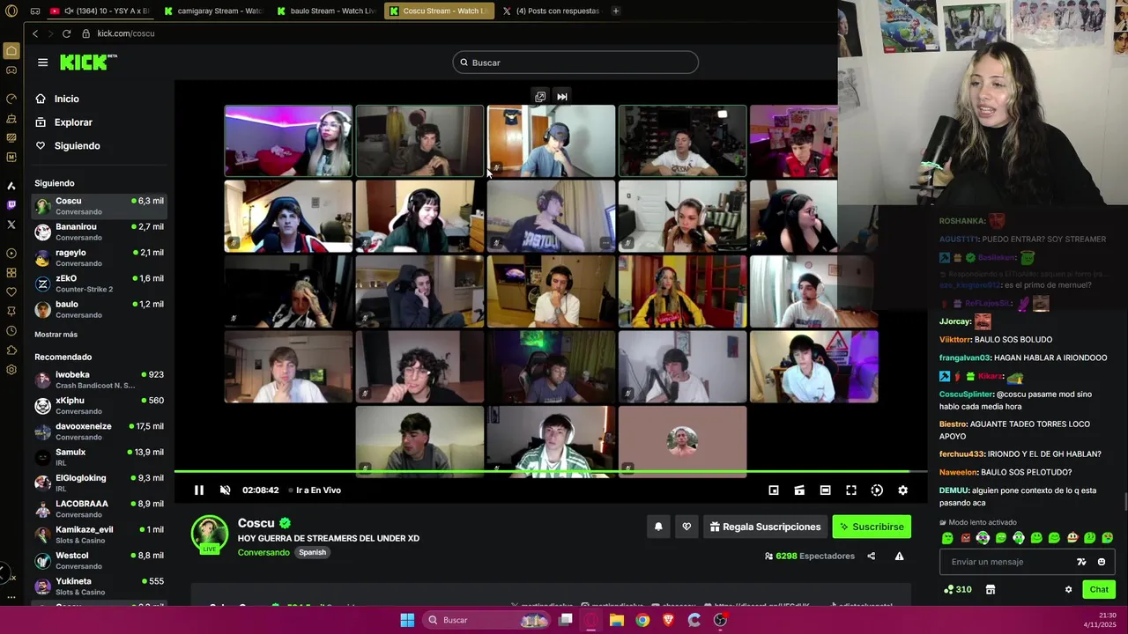Select rageylo channel in sidebar

pyautogui.click(x=99, y=258)
